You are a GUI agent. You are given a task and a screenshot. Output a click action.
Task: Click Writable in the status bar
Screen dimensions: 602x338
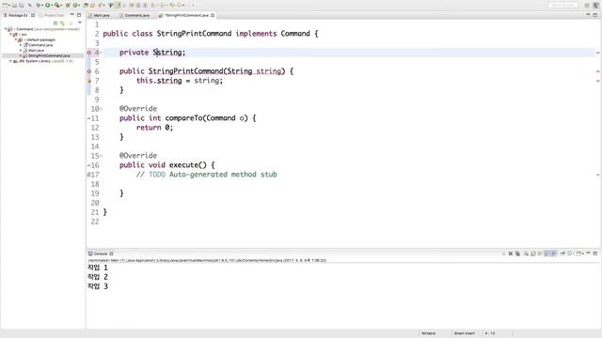[x=429, y=333]
